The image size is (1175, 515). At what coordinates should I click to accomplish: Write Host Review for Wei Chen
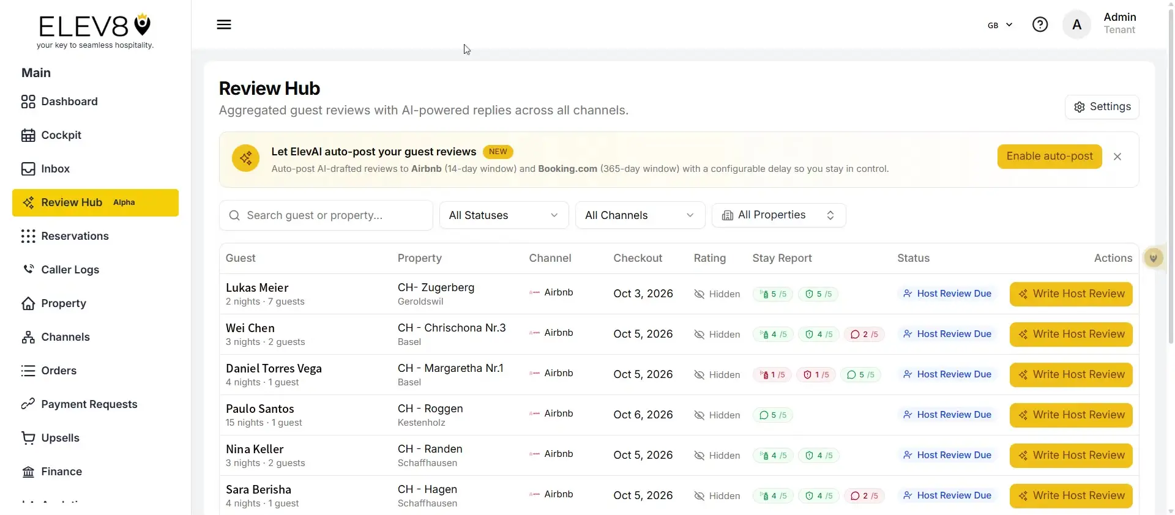[x=1071, y=335]
